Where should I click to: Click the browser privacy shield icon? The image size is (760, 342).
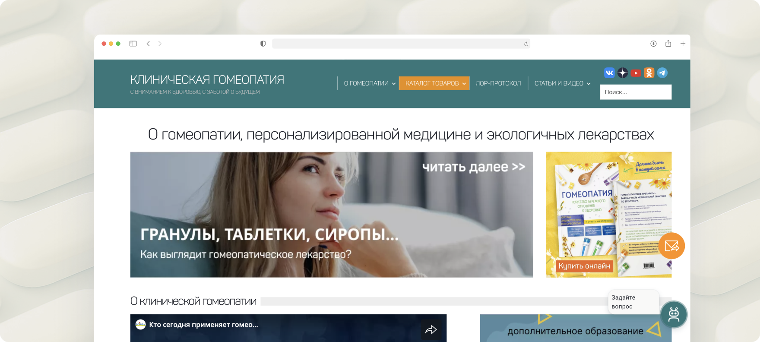tap(263, 44)
